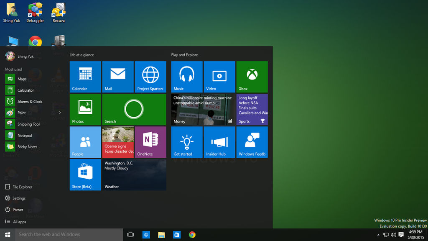Viewport: 428px width, 241px height.
Task: Select Defraggler desktop shortcut
Action: coord(35,13)
